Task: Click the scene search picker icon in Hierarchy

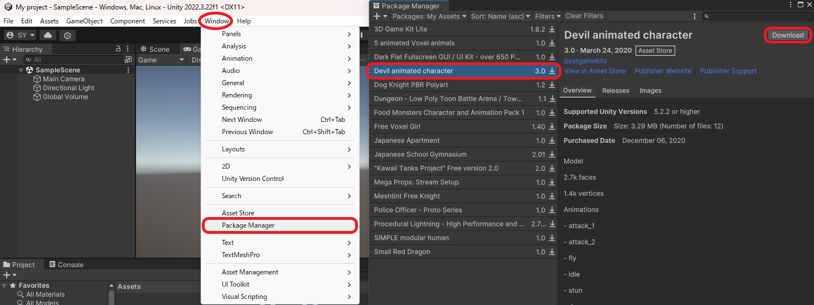Action: (x=128, y=60)
